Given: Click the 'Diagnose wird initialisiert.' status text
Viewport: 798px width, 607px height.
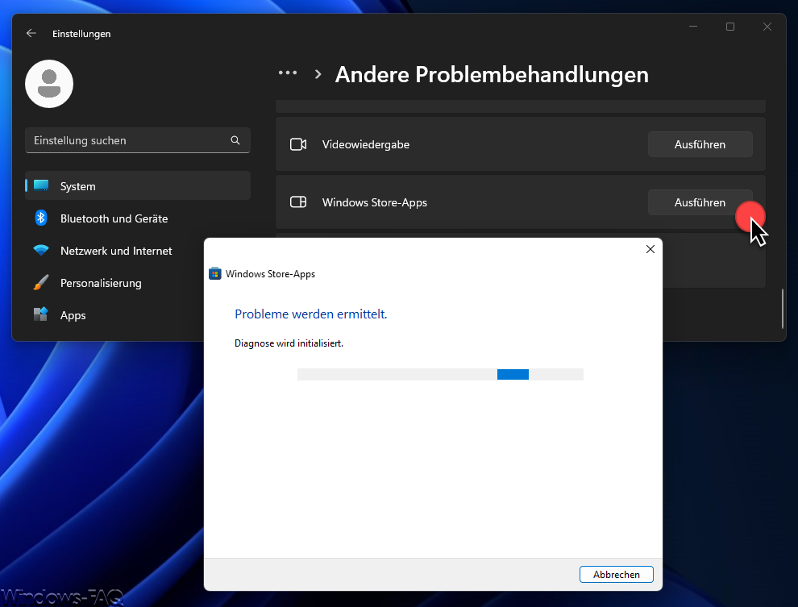Looking at the screenshot, I should 289,343.
